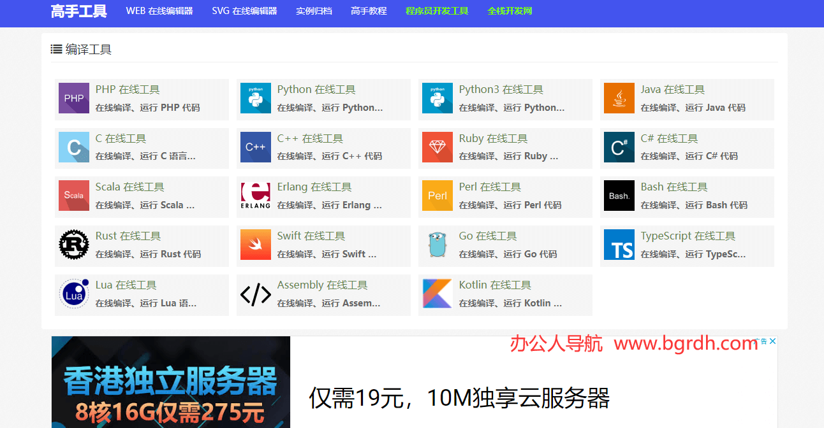Open C++ 在线工具 title link
This screenshot has width=824, height=428.
click(310, 139)
